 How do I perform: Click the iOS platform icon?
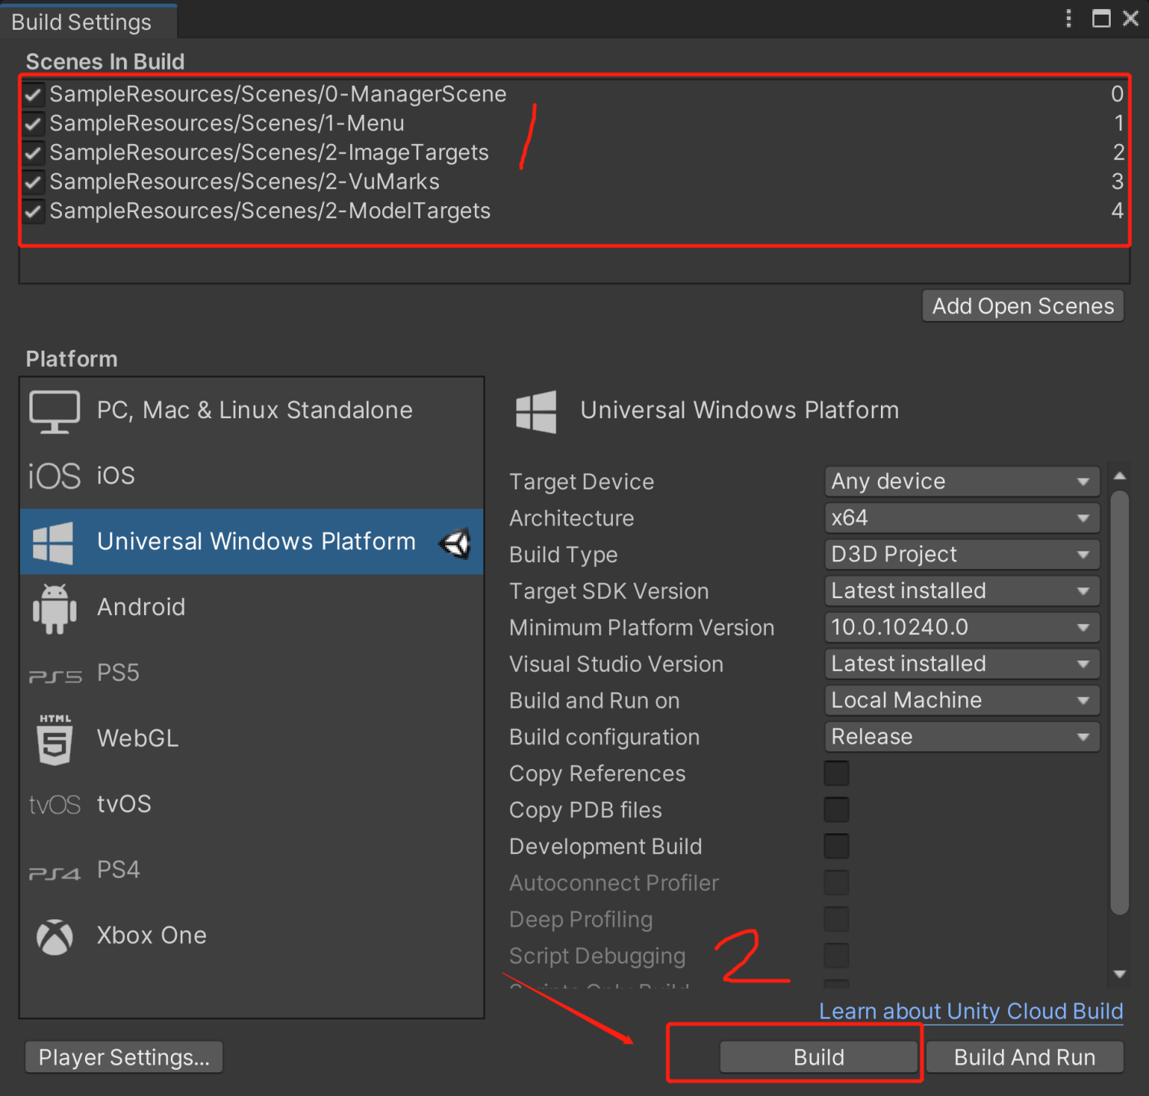pyautogui.click(x=54, y=476)
